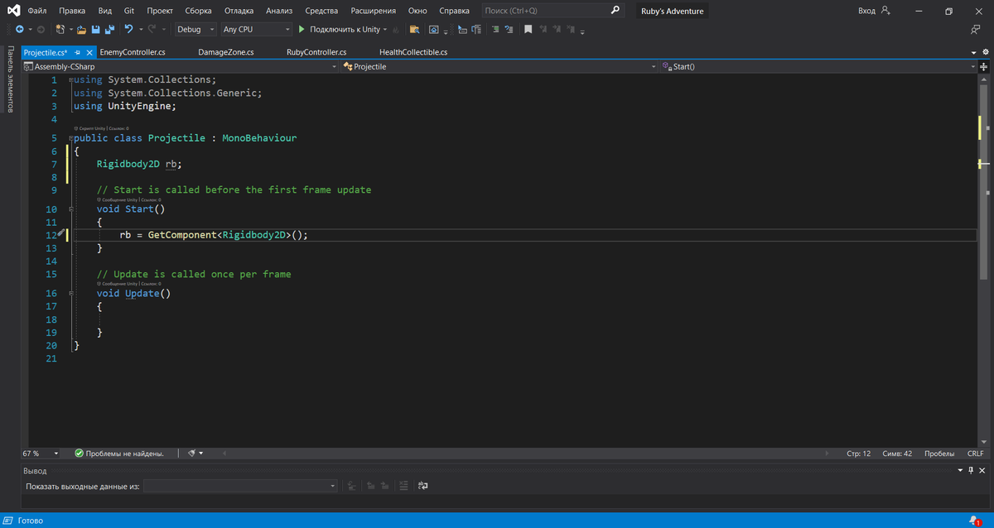This screenshot has height=528, width=994.
Task: Open the Git menu
Action: [129, 11]
